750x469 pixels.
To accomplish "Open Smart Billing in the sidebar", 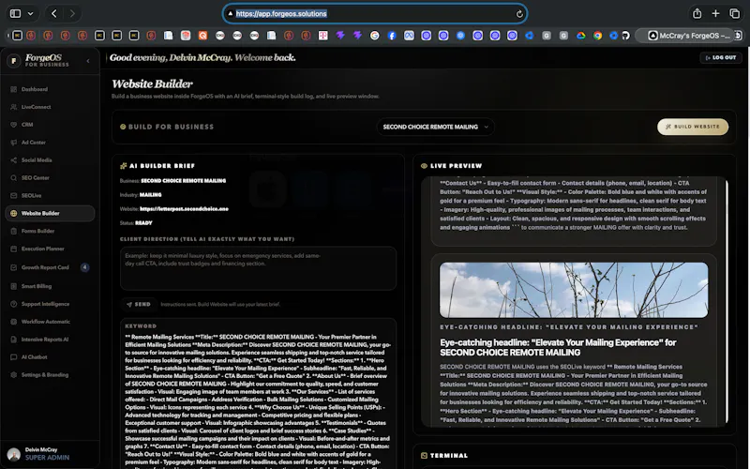I will [x=50, y=286].
